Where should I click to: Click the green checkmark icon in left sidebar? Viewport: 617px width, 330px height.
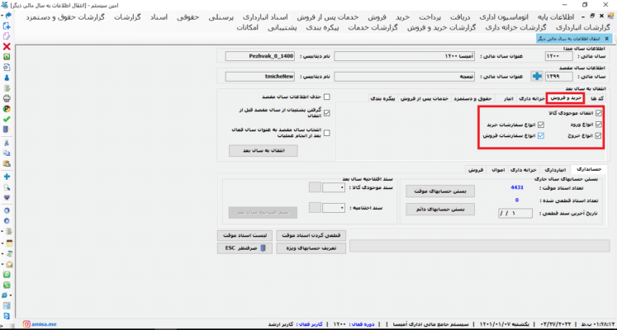7,118
